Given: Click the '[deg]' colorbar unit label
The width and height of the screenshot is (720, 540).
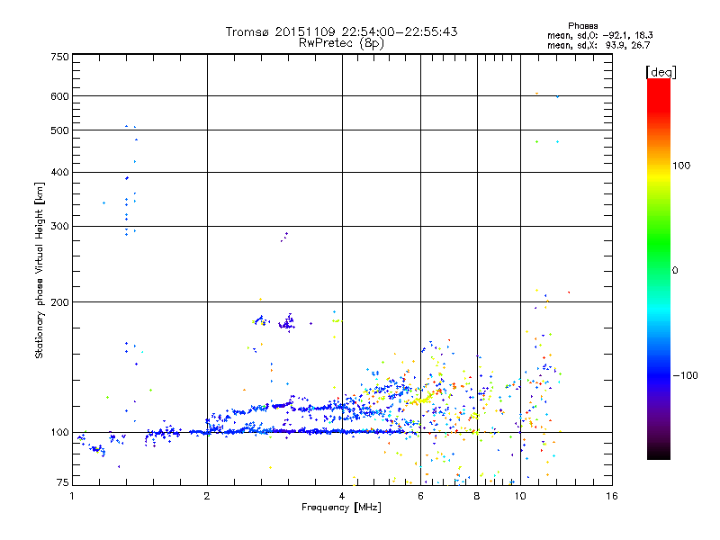Looking at the screenshot, I should click(x=661, y=72).
